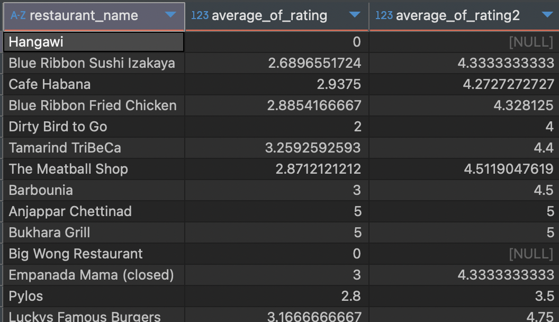Select the Tamarind TriBeCa cell
The height and width of the screenshot is (322, 559).
point(94,148)
